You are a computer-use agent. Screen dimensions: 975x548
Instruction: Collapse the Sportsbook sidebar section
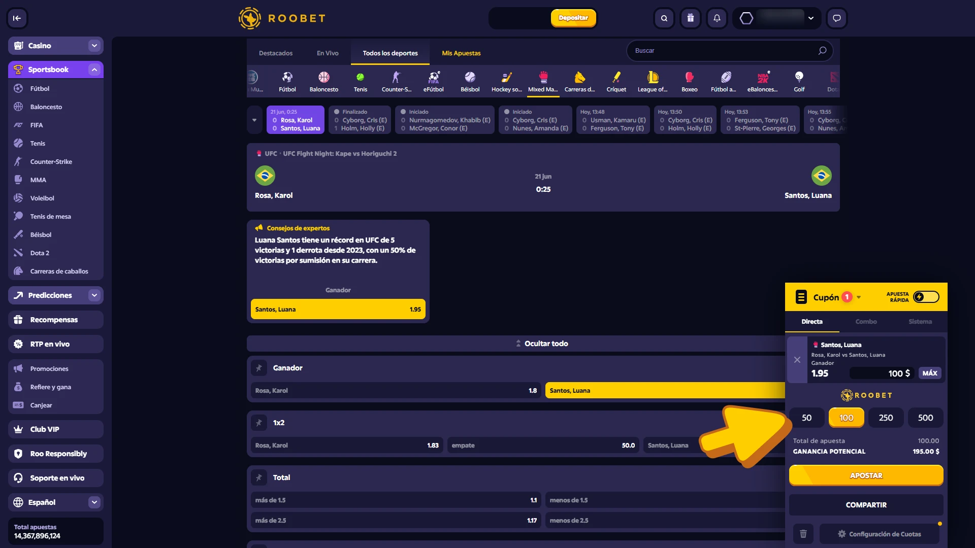click(94, 70)
